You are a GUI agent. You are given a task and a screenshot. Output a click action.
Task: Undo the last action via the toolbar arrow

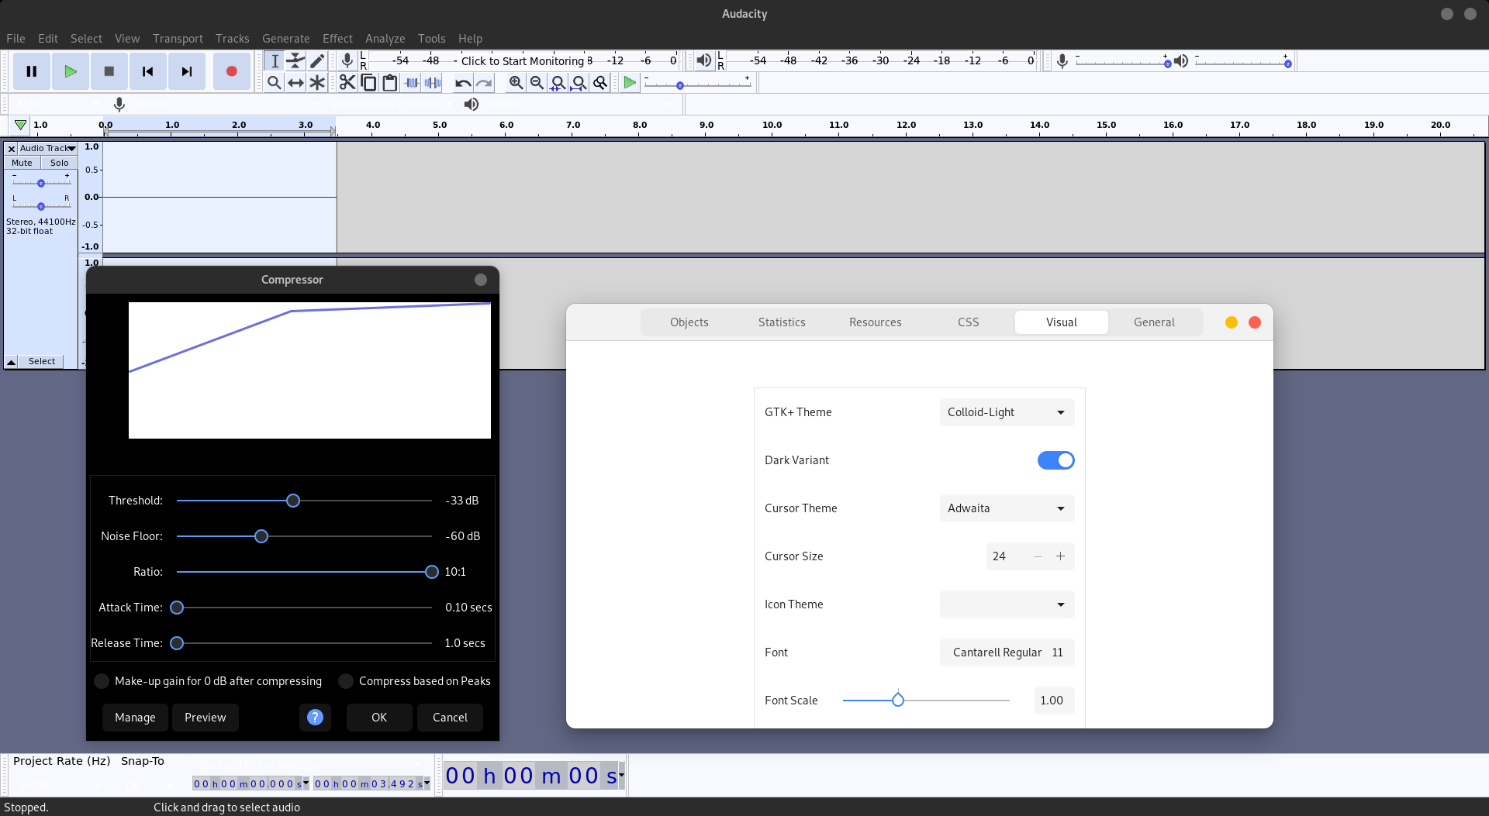coord(463,82)
